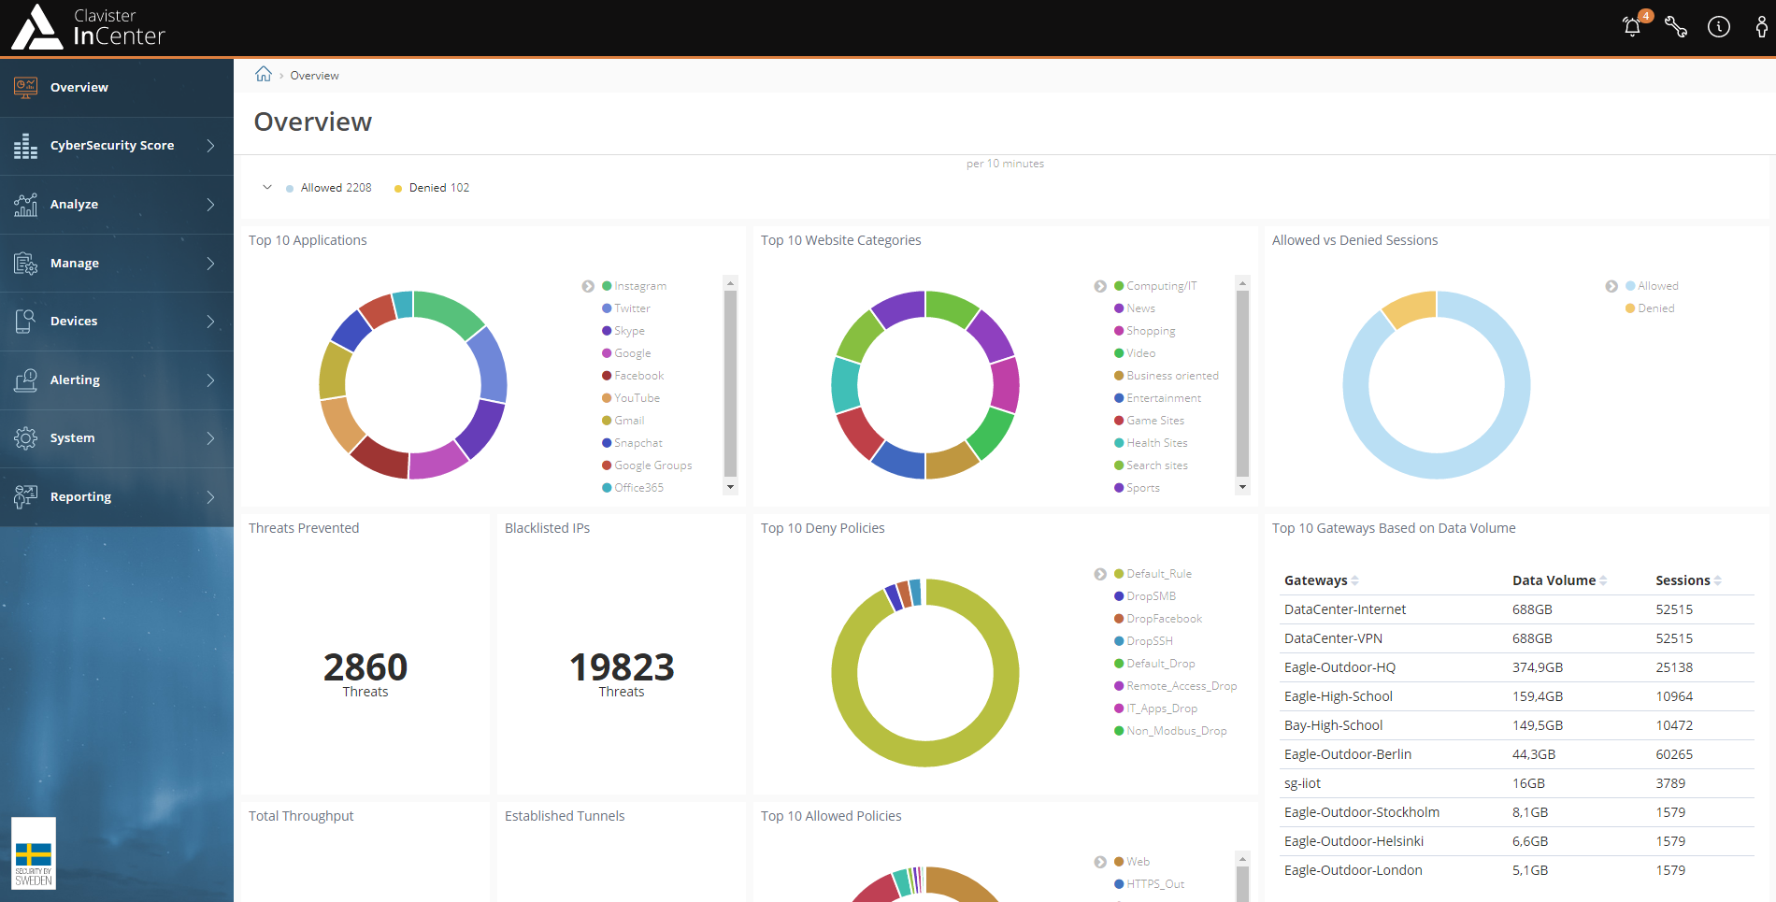
Task: Click the 19823 Blacklisted IPs value
Action: coord(622,667)
